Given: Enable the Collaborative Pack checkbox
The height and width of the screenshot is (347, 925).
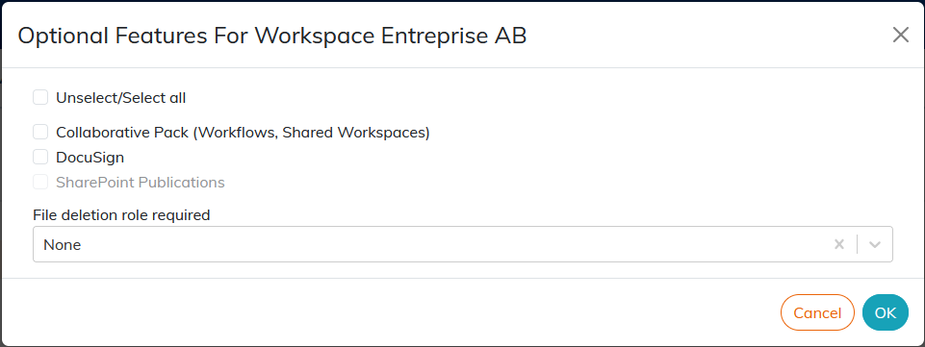Looking at the screenshot, I should tap(40, 133).
